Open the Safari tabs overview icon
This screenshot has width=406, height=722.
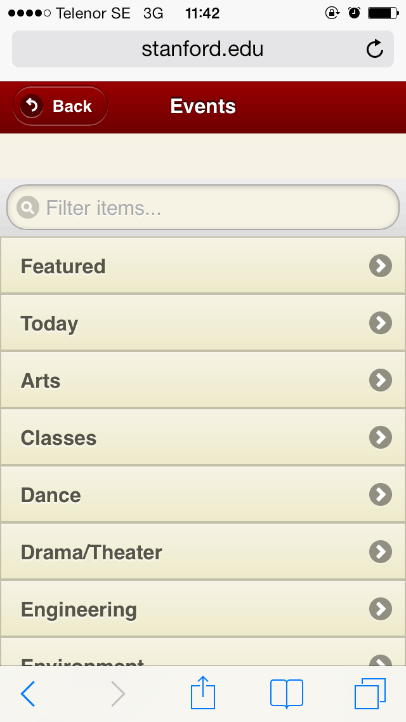tap(370, 693)
